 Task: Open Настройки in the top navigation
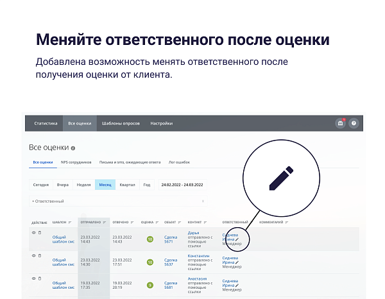(161, 123)
